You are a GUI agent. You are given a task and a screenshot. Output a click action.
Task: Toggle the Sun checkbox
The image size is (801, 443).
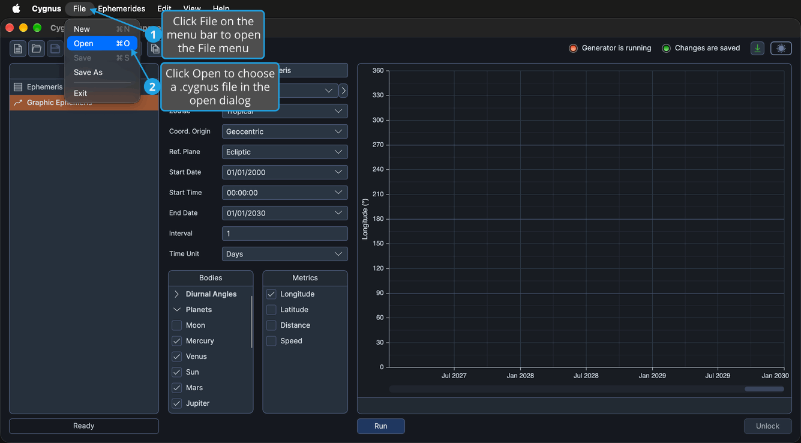[x=177, y=372]
